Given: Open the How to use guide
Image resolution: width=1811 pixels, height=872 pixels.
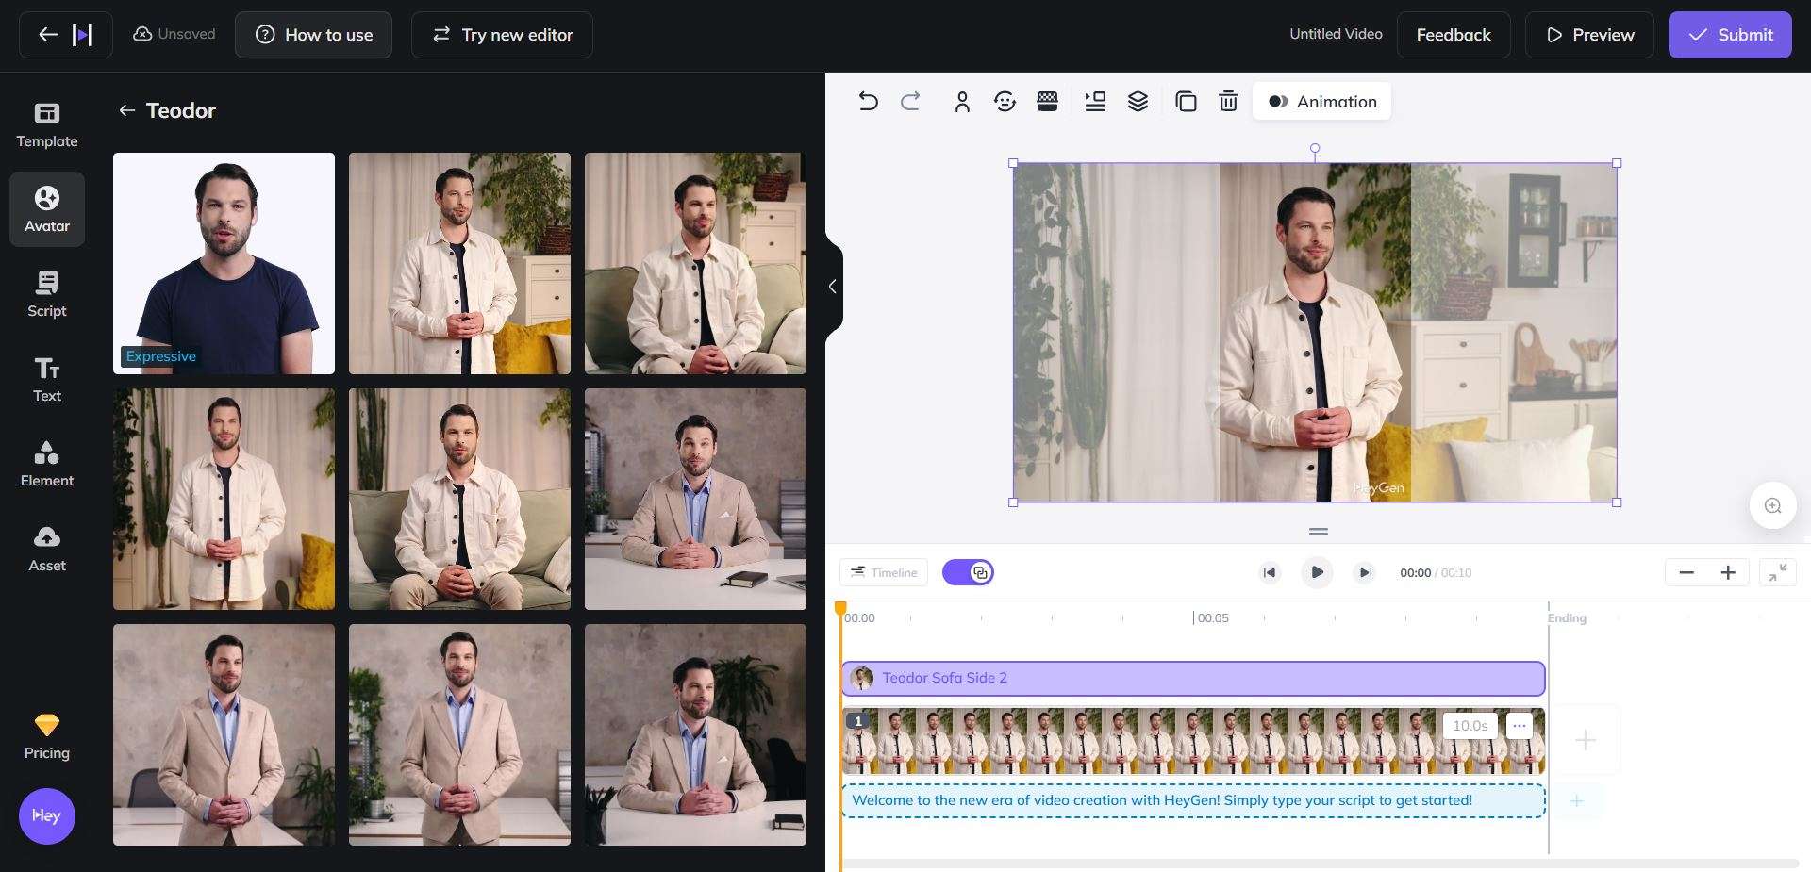Looking at the screenshot, I should 313,35.
